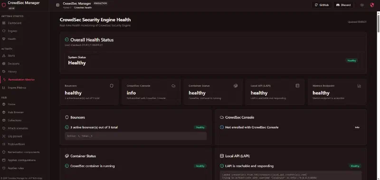Screen dimensions: 380x180
Task: Open Engine Metrics in the sidebar
Action: (x=17, y=88)
